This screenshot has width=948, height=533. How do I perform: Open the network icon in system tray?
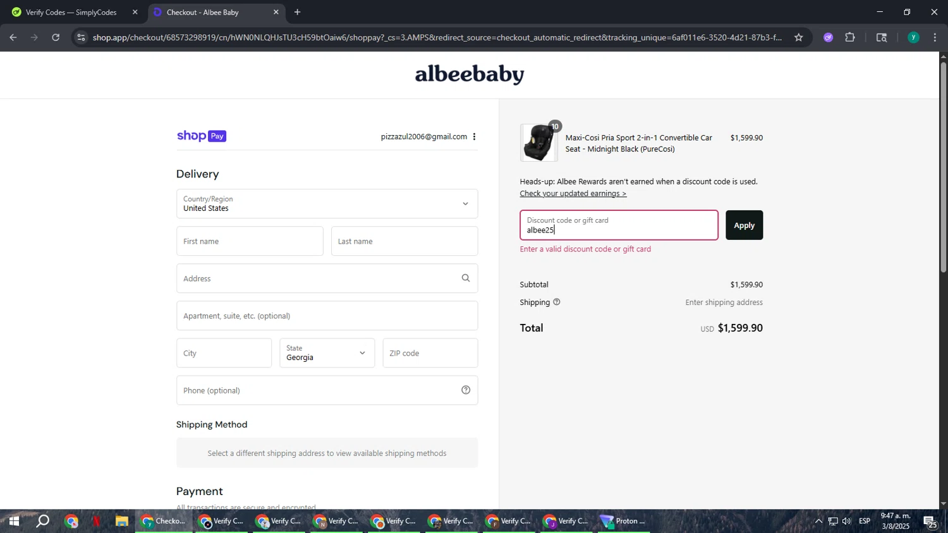pos(833,521)
